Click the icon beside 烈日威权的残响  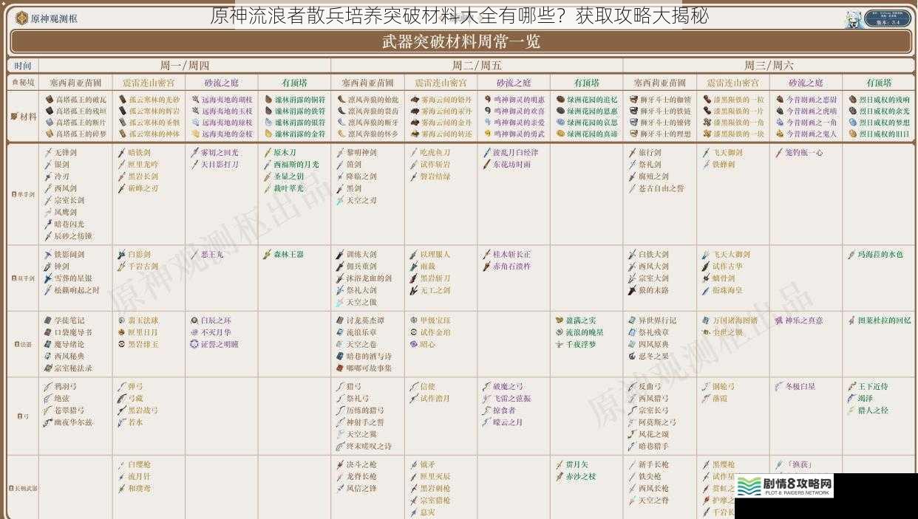[x=852, y=100]
